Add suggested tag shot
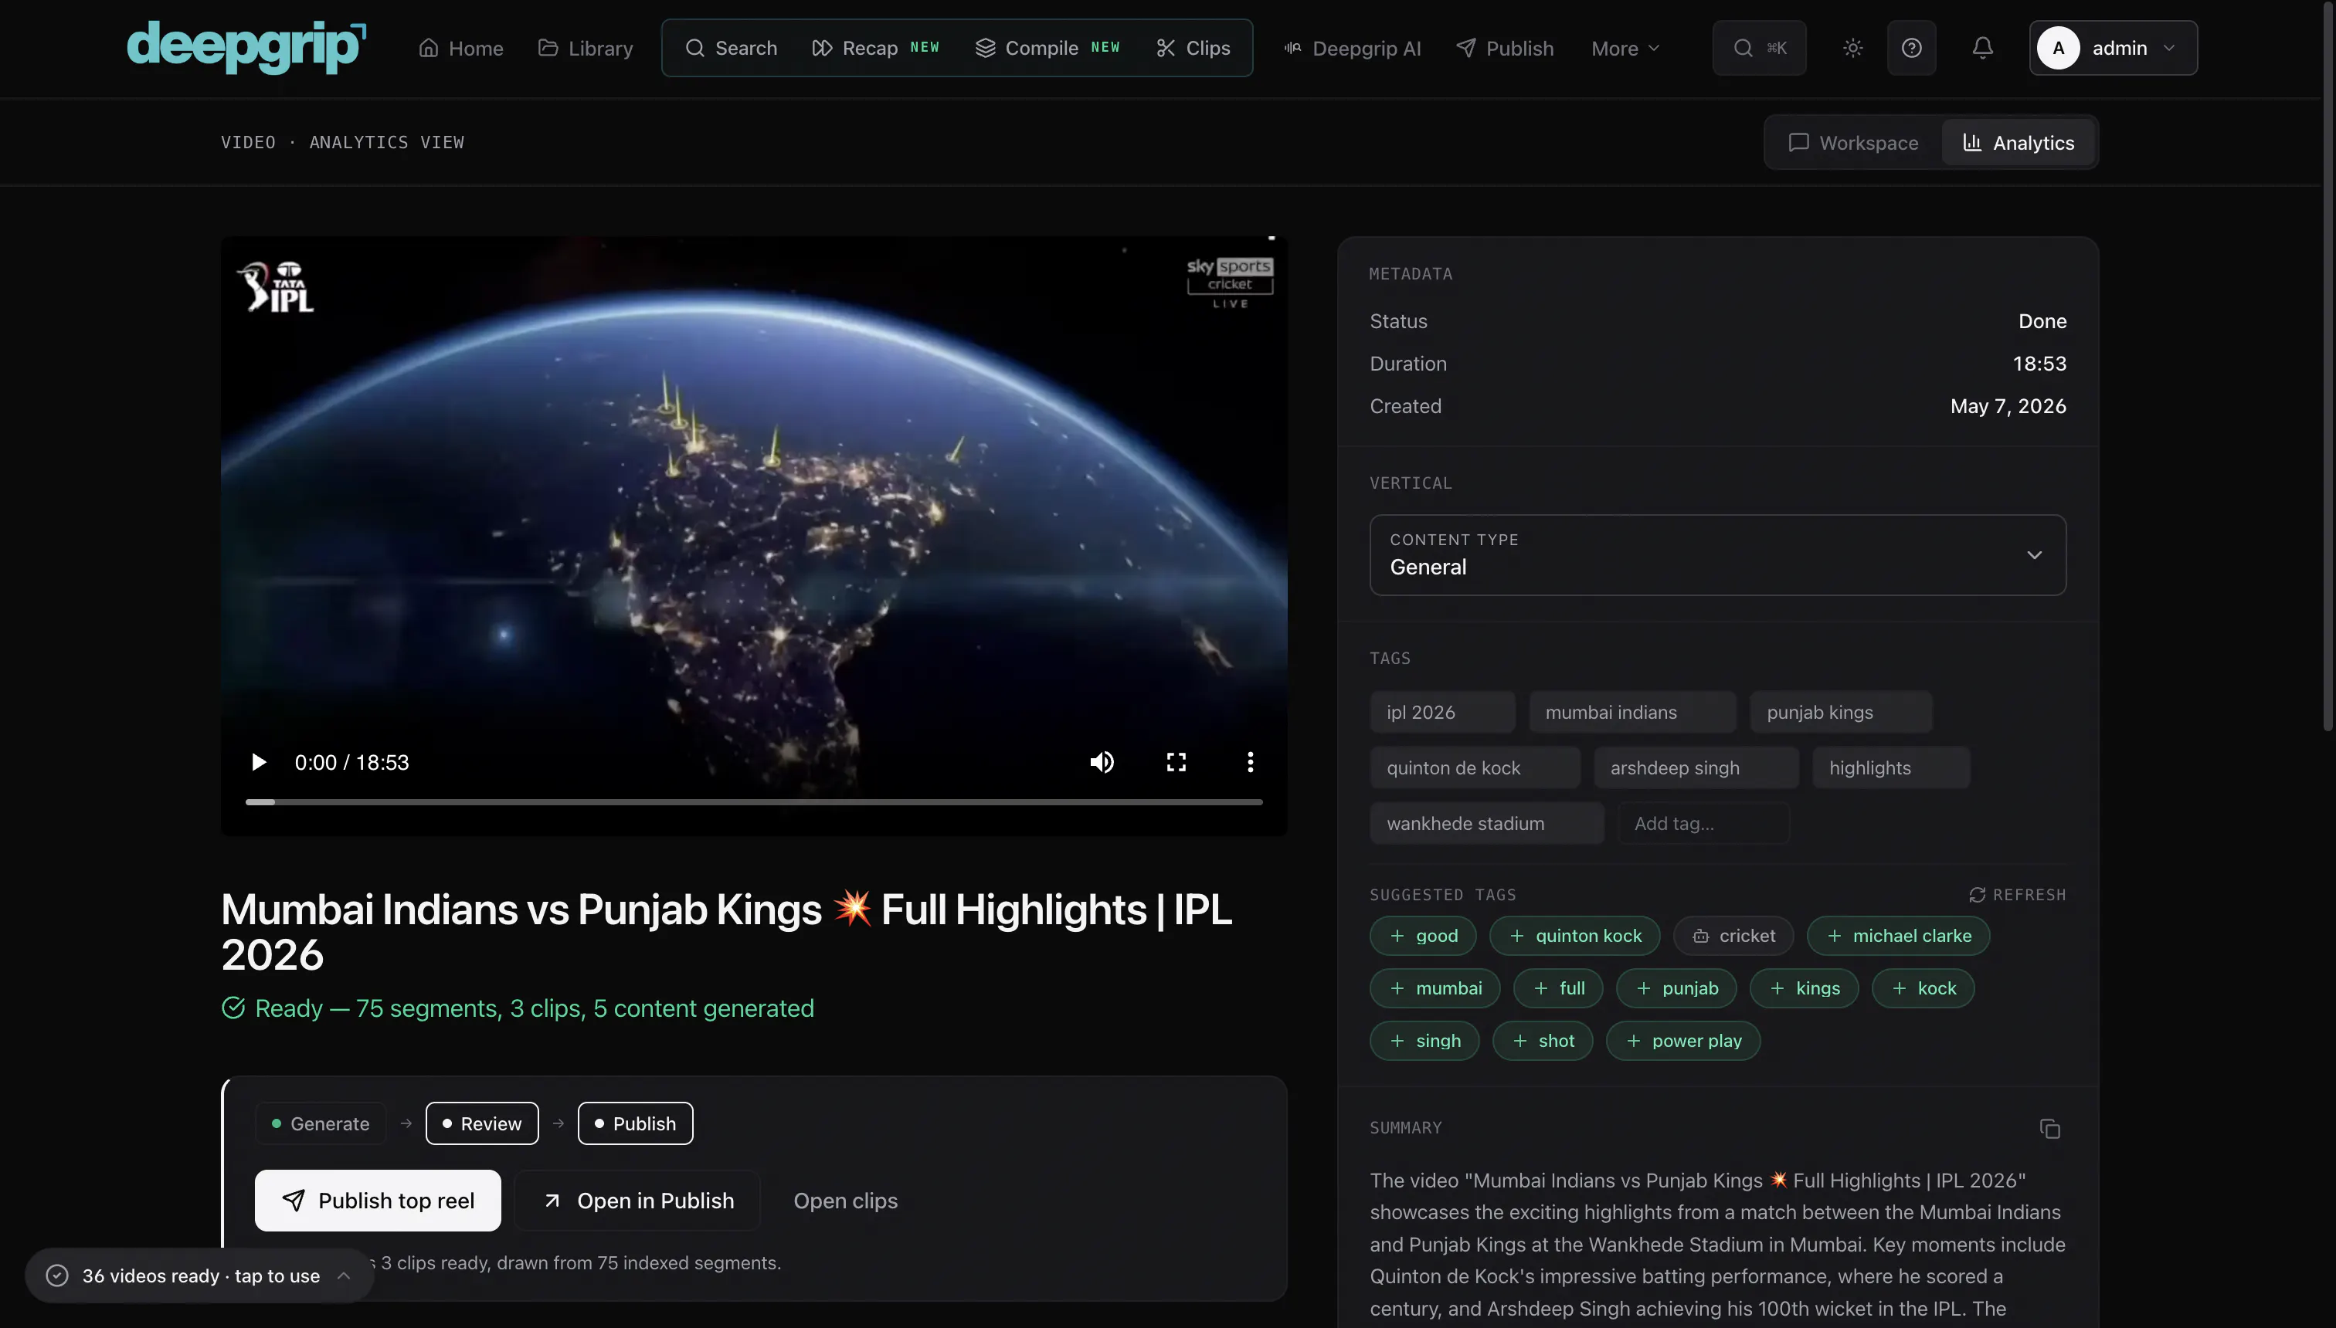Image resolution: width=2336 pixels, height=1328 pixels. pos(1542,1040)
